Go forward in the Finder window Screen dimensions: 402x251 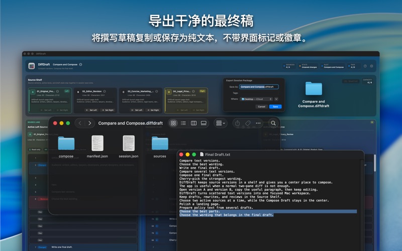coord(89,123)
